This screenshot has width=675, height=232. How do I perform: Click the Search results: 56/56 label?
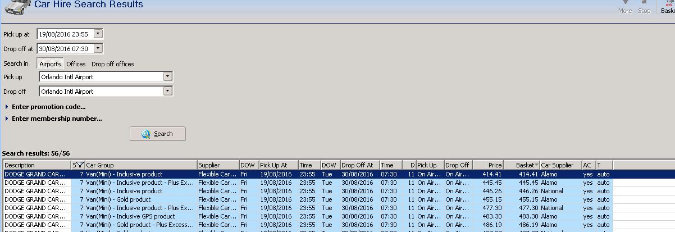(36, 153)
